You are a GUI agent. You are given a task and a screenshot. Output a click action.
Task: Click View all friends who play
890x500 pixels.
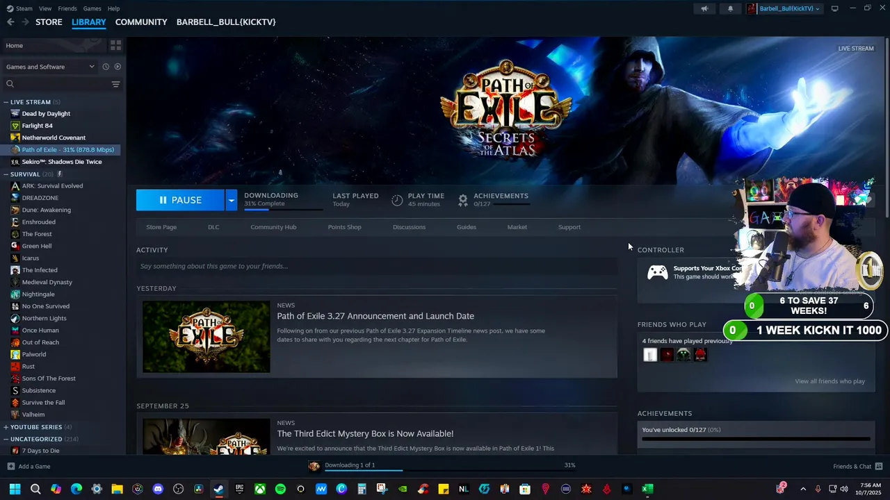pos(830,381)
